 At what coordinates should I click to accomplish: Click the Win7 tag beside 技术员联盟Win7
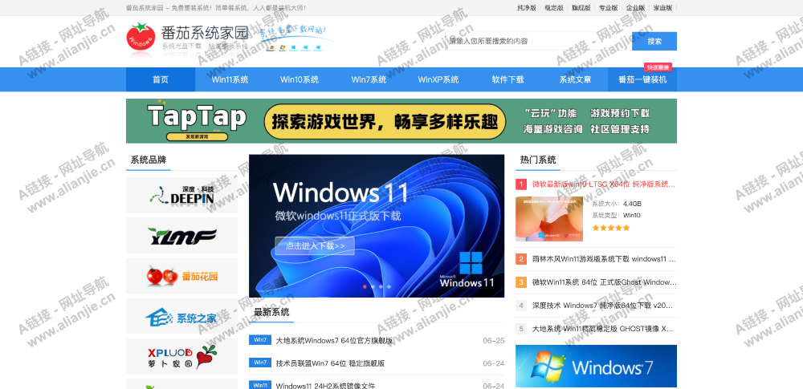[x=260, y=363]
